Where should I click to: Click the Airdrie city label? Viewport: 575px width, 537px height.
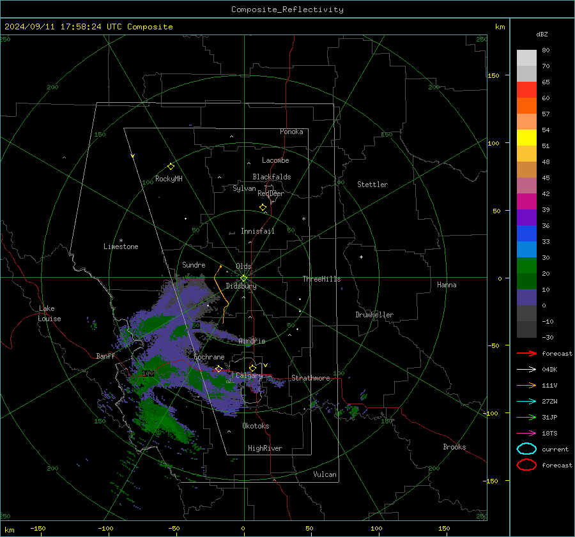click(252, 341)
